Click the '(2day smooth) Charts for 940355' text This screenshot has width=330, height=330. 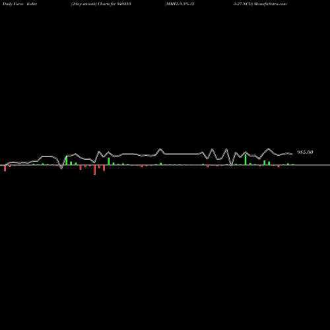101,4
